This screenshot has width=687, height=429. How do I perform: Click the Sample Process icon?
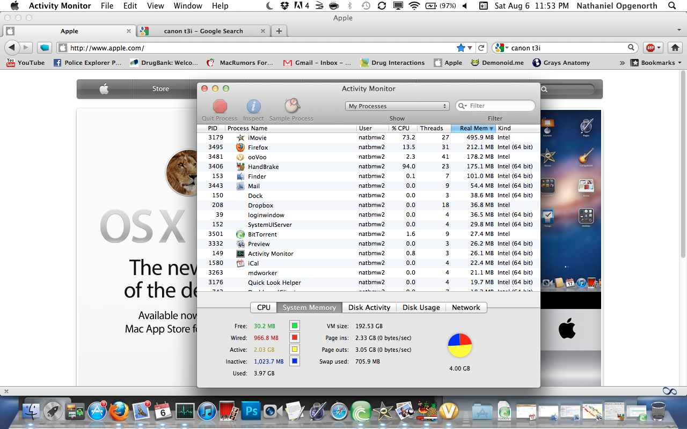(291, 106)
